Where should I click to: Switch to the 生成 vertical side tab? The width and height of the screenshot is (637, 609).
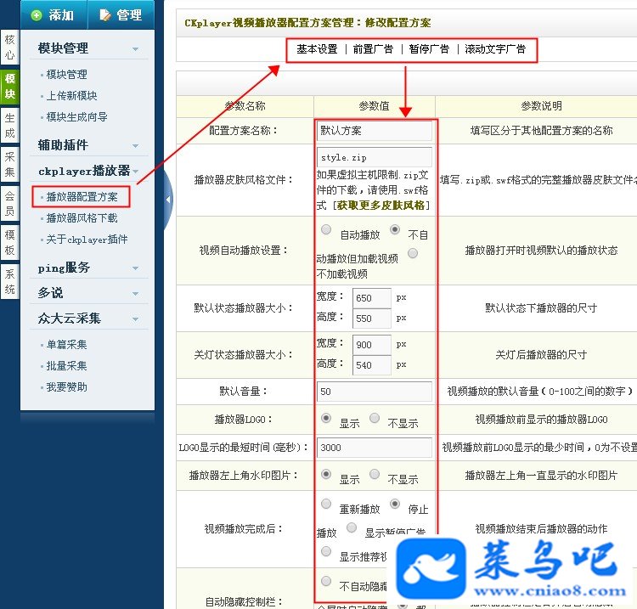pos(9,125)
